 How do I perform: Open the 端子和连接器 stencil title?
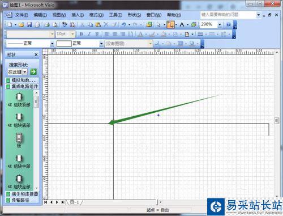[22, 194]
